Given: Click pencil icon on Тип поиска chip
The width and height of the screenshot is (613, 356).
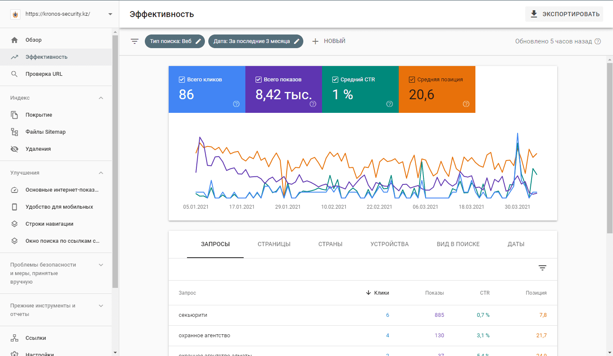Looking at the screenshot, I should 198,41.
